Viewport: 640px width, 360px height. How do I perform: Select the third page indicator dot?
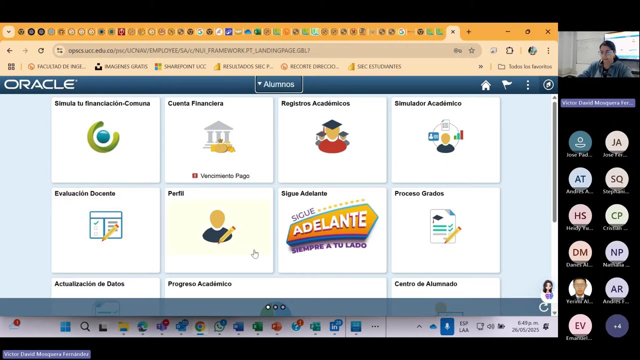(282, 307)
